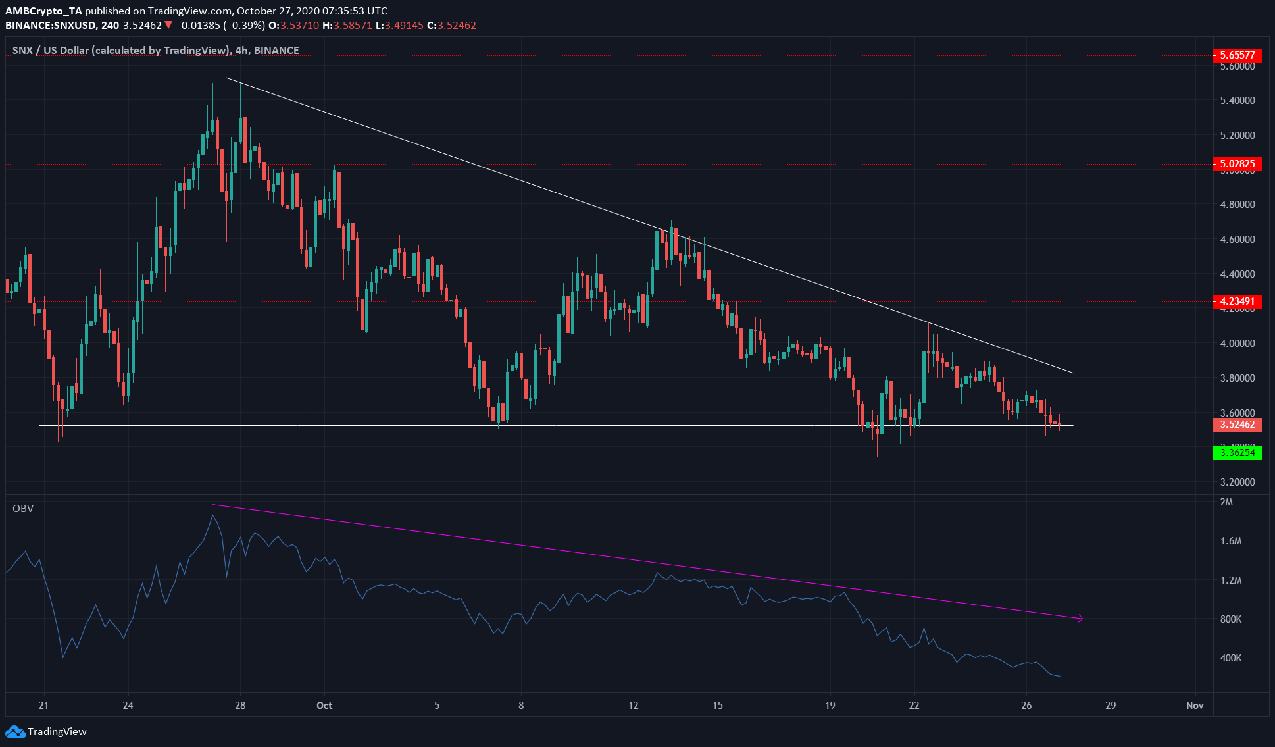1275x747 pixels.
Task: Click the 2M value on OBV axis
Action: tap(1226, 502)
